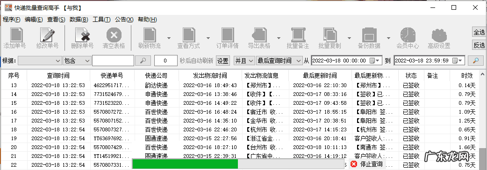
Task: Select tracking number 7731523220 in row 15
Action: pos(112,103)
